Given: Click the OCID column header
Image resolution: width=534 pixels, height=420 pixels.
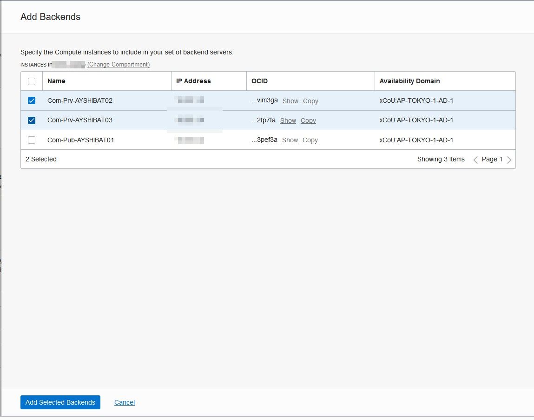Looking at the screenshot, I should coord(259,81).
